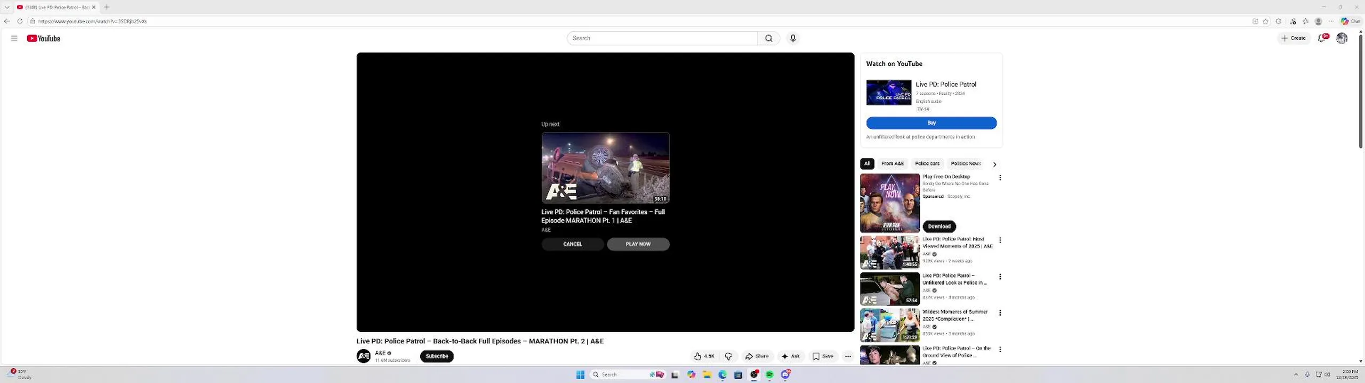Open the A&E channel avatar
This screenshot has height=383, width=1365.
click(x=364, y=356)
